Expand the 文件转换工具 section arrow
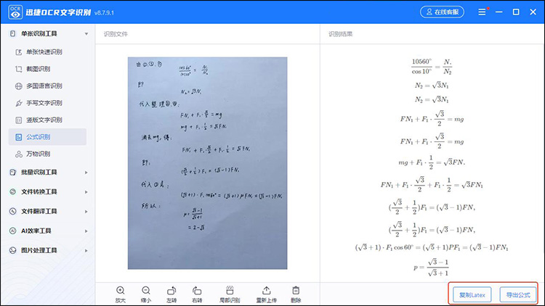The height and width of the screenshot is (306, 545). coord(86,192)
